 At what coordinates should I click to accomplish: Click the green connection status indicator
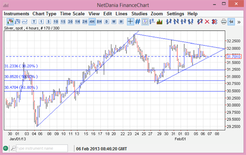click(x=6, y=148)
